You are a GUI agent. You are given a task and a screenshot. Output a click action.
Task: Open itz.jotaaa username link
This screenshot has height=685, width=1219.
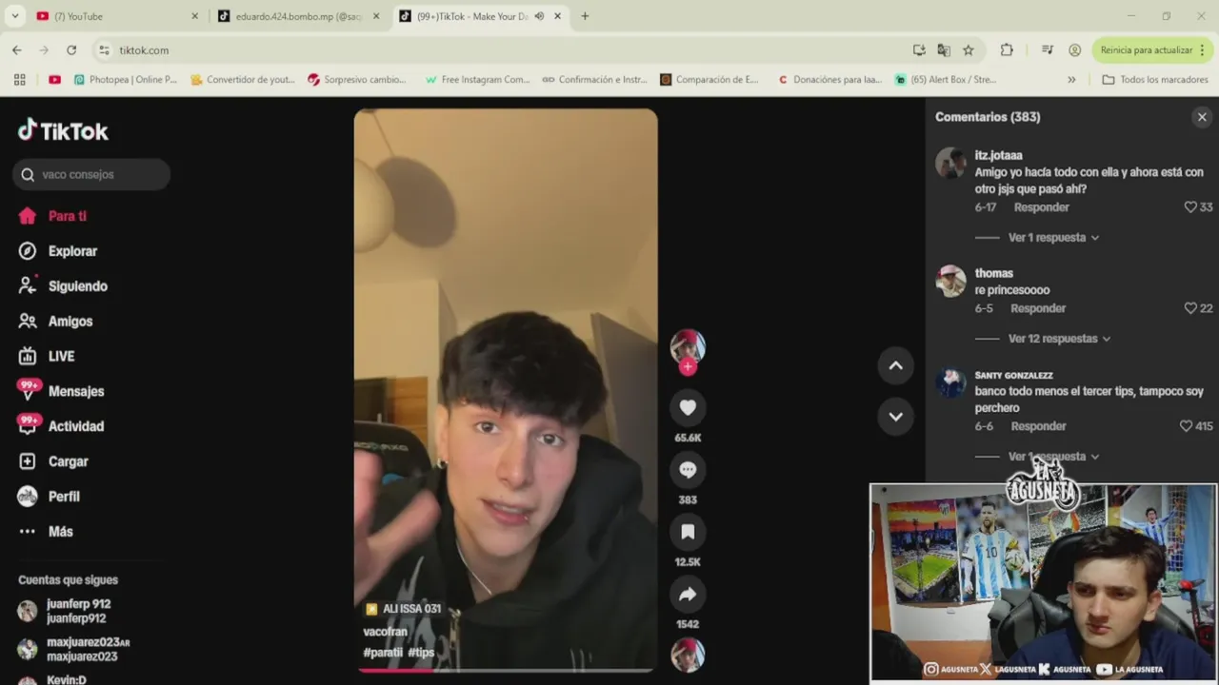[x=998, y=155]
